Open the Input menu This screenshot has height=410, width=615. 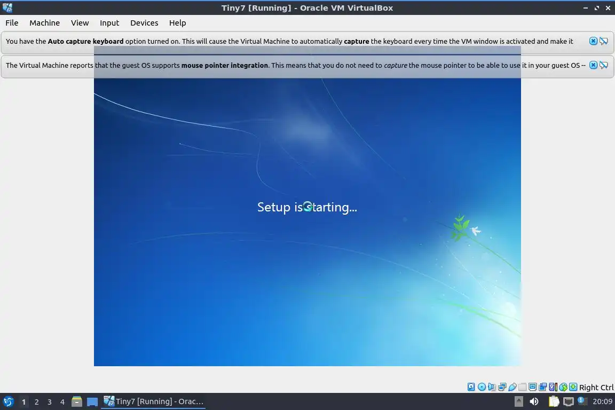pos(109,23)
